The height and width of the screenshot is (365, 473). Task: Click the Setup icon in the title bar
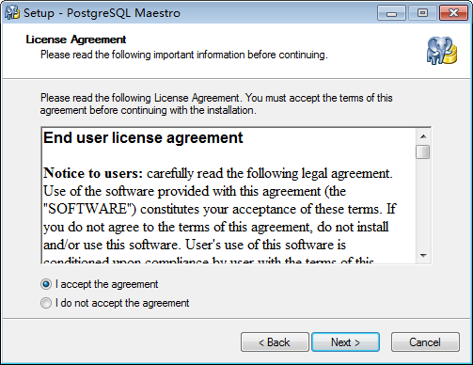click(x=12, y=13)
